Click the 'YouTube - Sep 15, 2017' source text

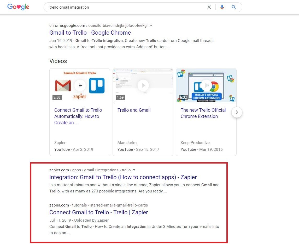pos(138,149)
